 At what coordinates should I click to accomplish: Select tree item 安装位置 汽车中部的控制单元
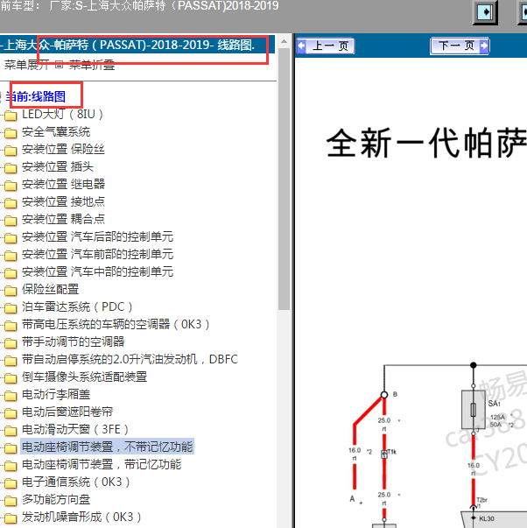(x=98, y=271)
